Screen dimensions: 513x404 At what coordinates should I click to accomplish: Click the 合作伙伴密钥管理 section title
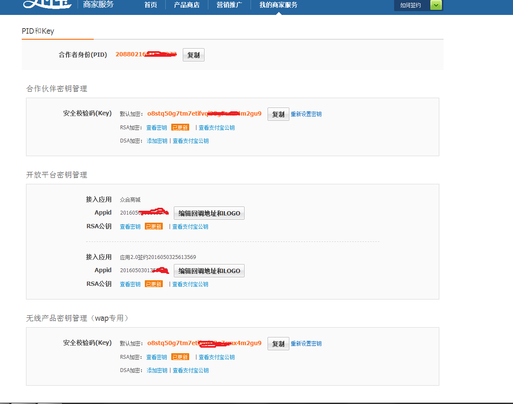57,89
